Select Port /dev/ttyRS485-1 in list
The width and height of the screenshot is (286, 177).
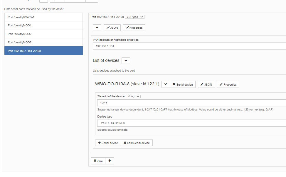(x=43, y=17)
